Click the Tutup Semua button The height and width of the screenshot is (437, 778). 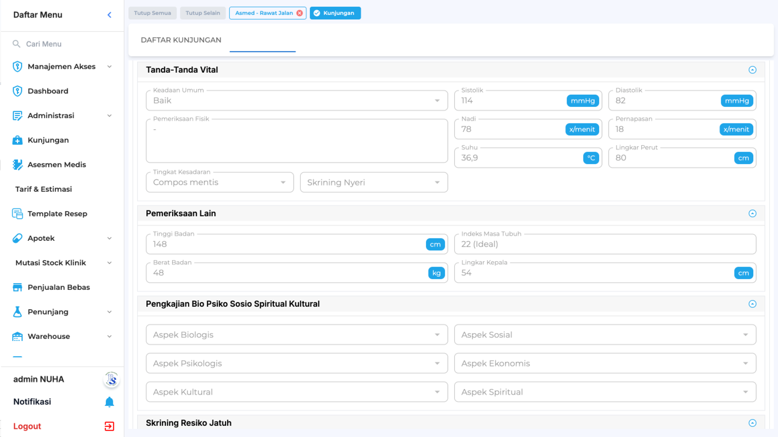153,13
